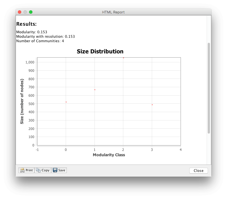
Task: Click the data point for class 2
Action: [124, 58]
